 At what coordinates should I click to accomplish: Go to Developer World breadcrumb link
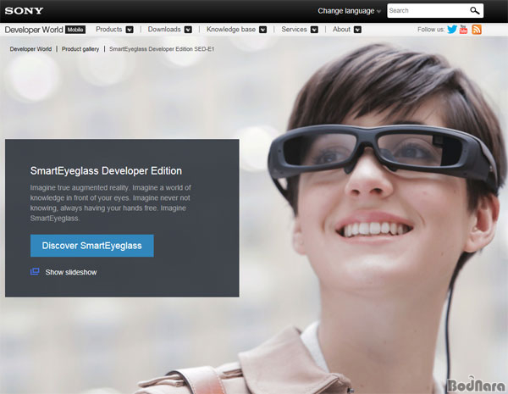coord(30,49)
